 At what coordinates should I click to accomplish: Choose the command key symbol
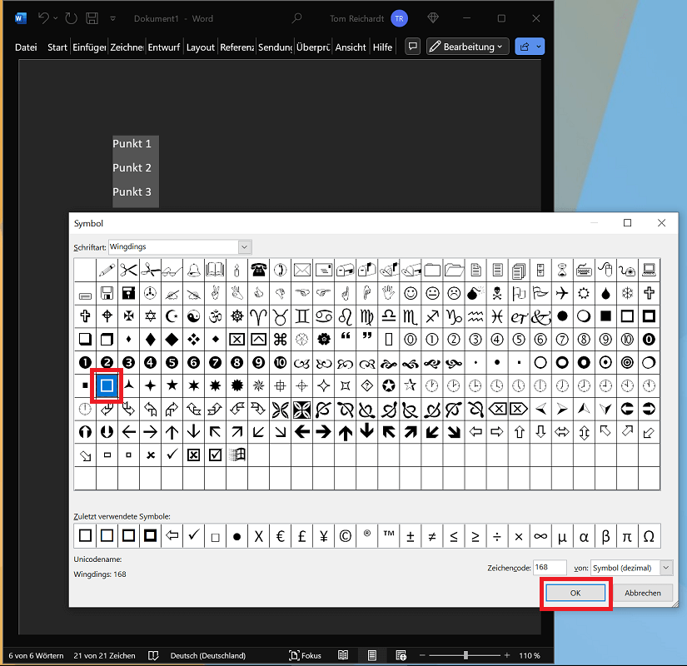(281, 339)
